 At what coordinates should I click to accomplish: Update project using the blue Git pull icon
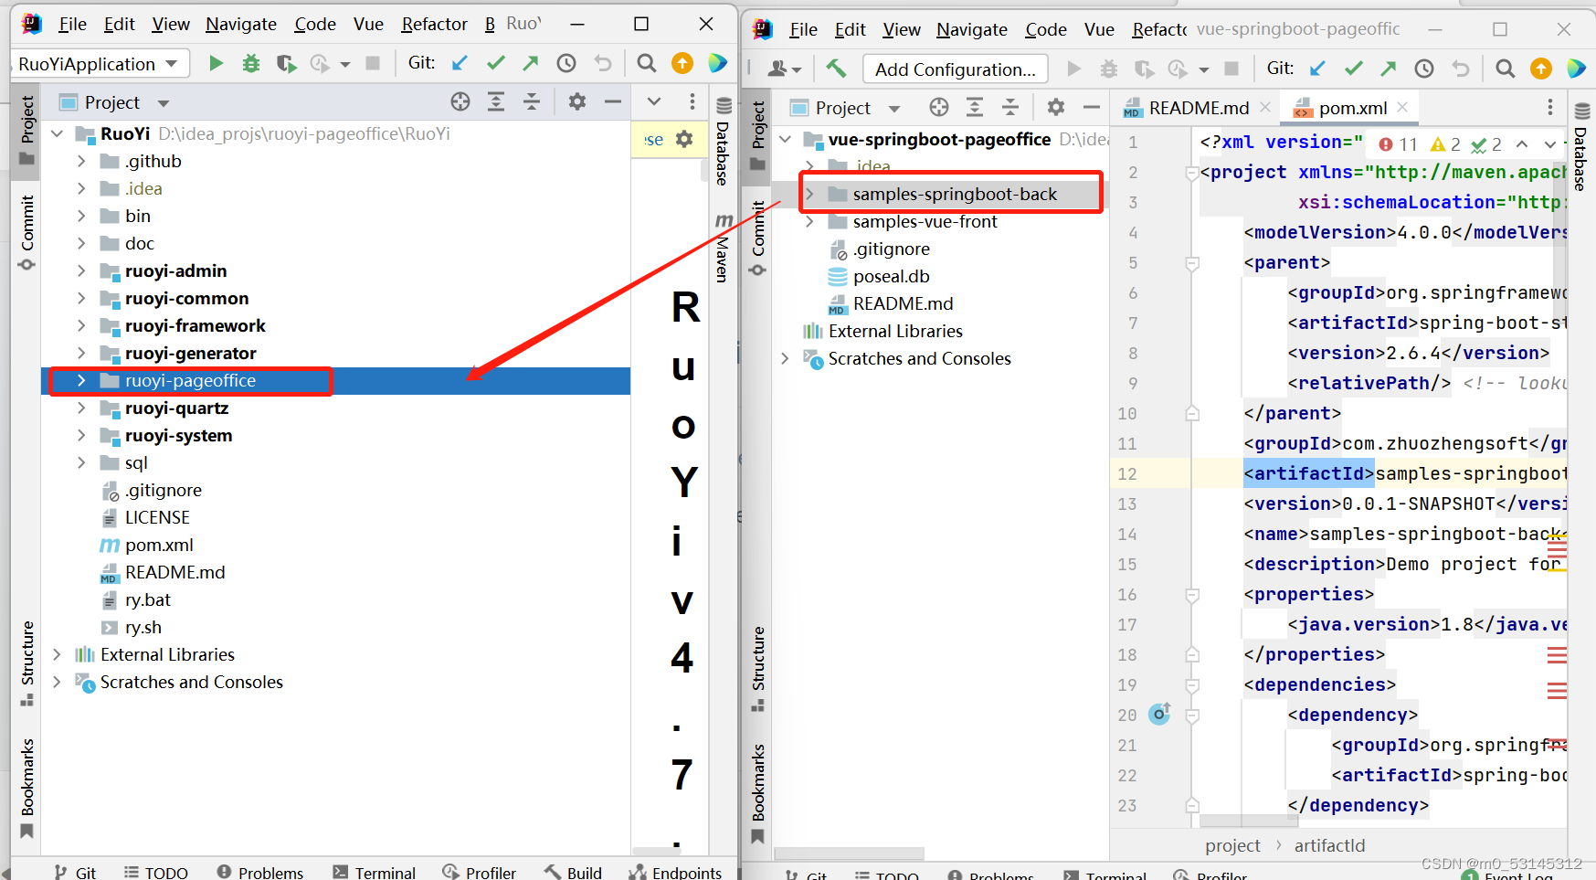click(x=459, y=63)
